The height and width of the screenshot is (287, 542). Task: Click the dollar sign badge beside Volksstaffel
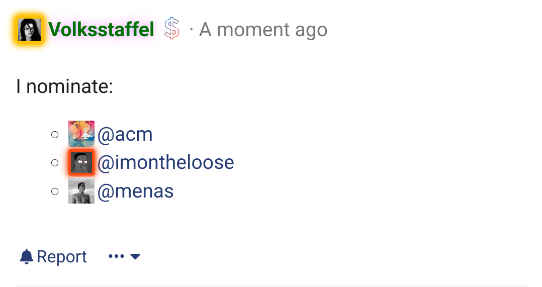coord(172,30)
